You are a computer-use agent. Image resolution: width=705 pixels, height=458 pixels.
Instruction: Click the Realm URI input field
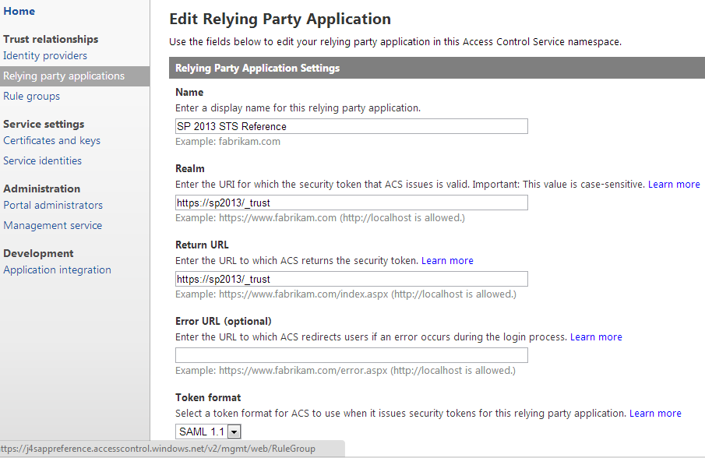click(351, 203)
